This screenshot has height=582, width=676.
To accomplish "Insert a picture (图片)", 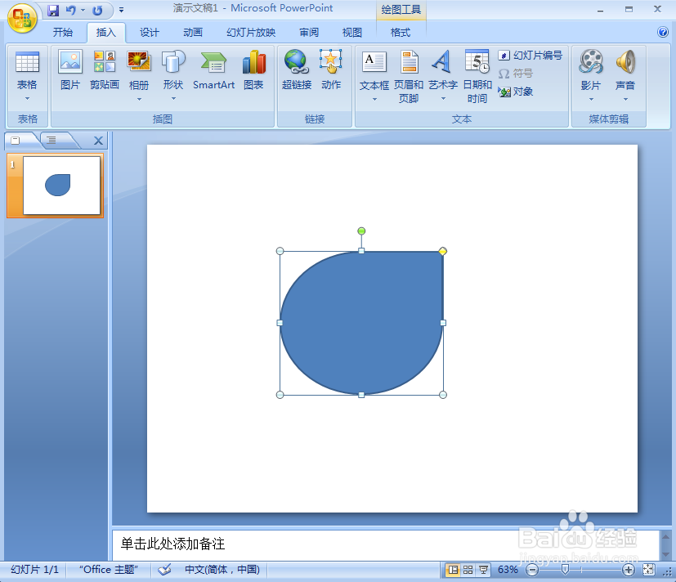I will point(69,70).
